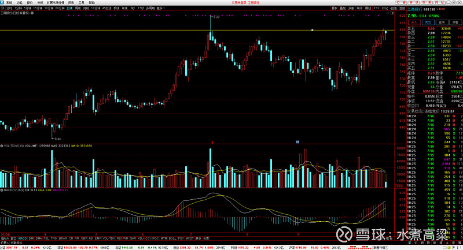The width and height of the screenshot is (463, 250).
Task: Click the red 买入 buy button
Action: tap(414, 23)
